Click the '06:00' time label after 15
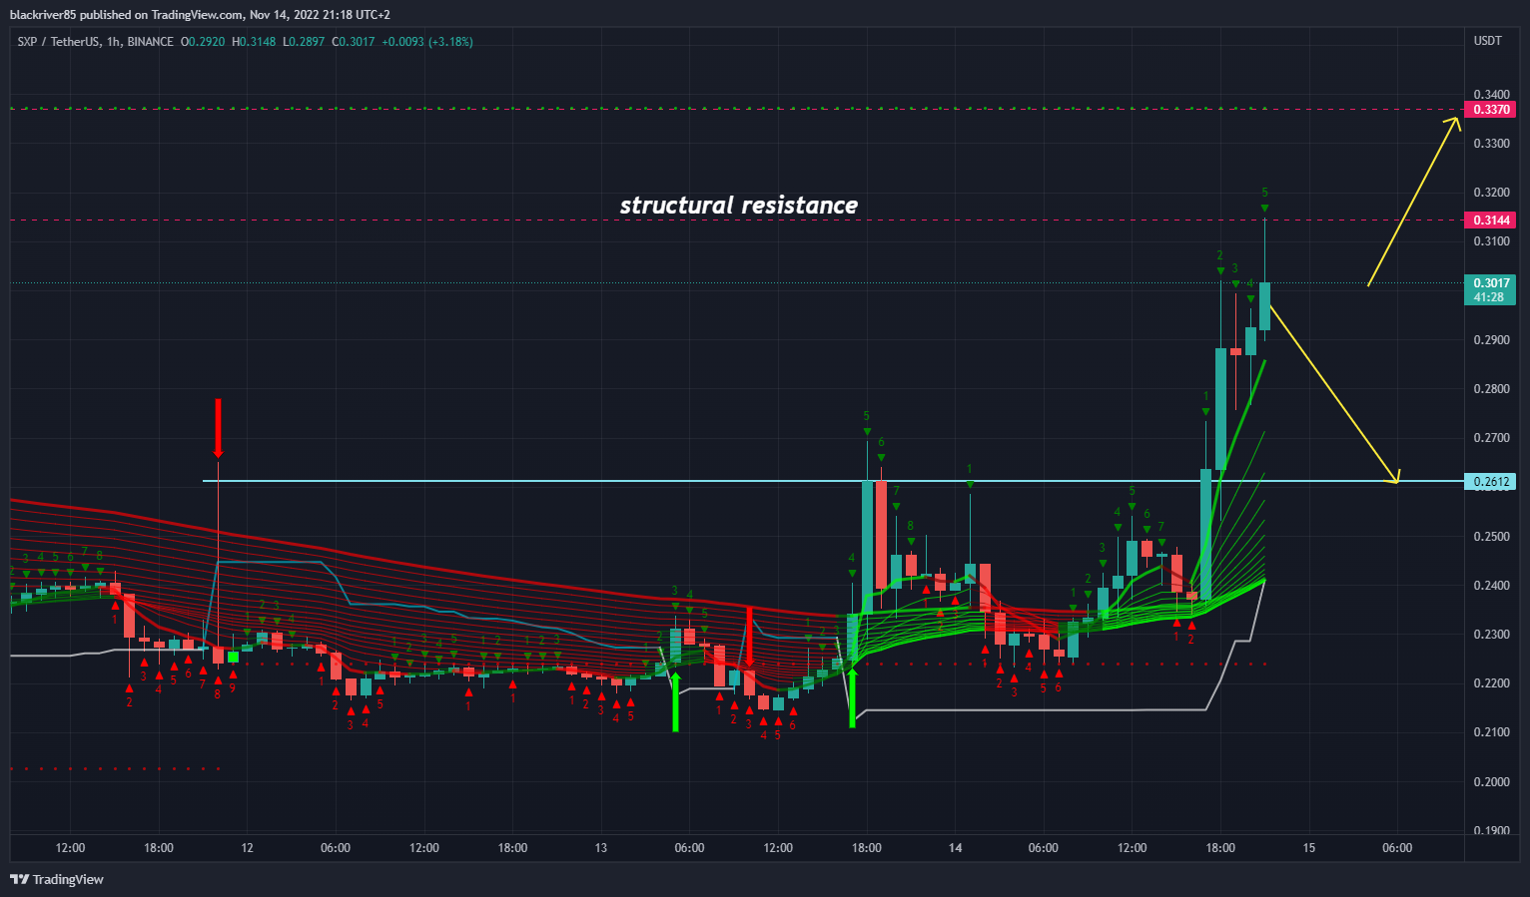Screen dimensions: 1530x897 pyautogui.click(x=1397, y=848)
